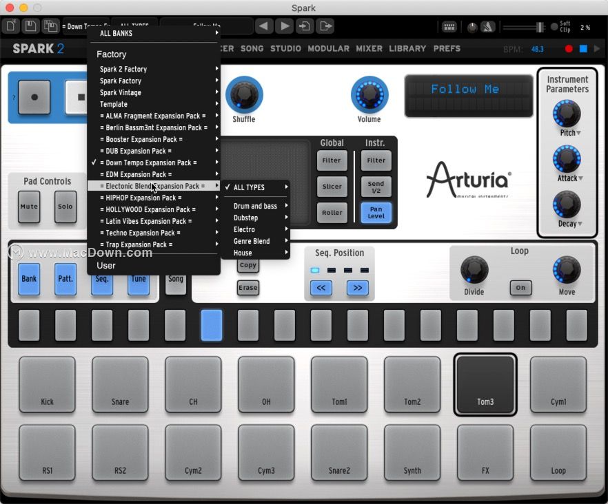Open the MIDI keyboard icon in the top bar
The width and height of the screenshot is (608, 504).
449,27
